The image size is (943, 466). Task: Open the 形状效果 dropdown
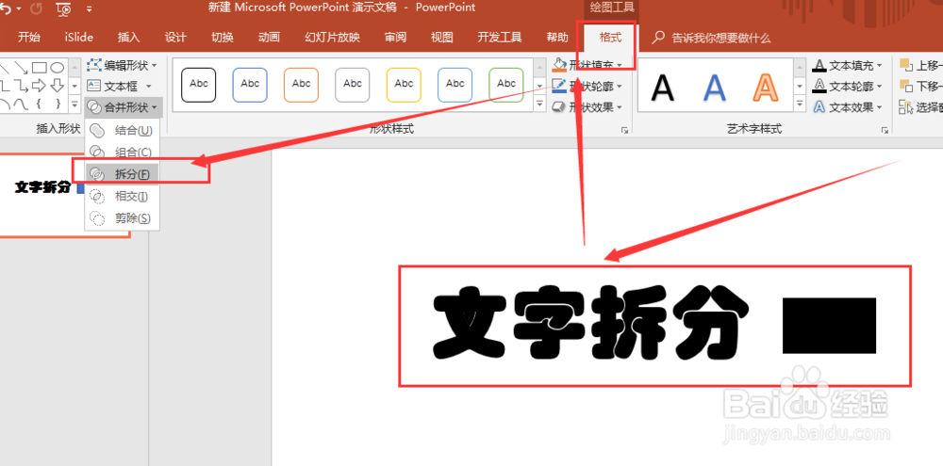[587, 107]
